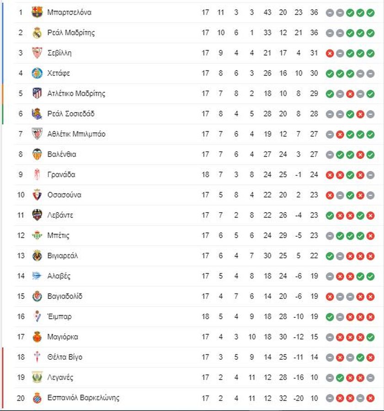Click the Villarreal yellow crest icon
The image size is (384, 411).
point(37,256)
